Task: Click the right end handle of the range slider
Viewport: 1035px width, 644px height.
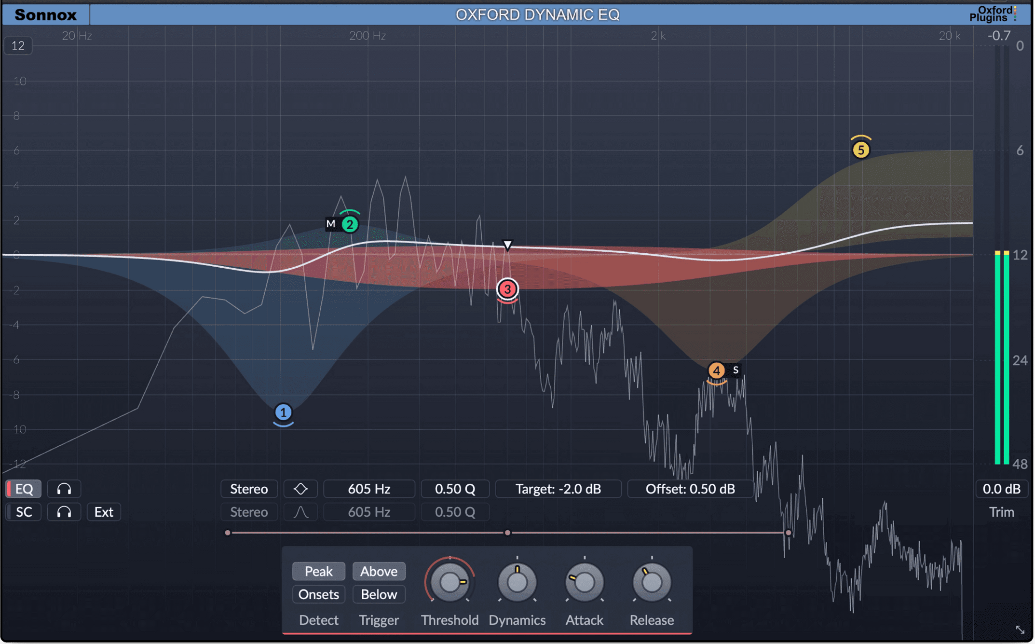Action: tap(788, 533)
